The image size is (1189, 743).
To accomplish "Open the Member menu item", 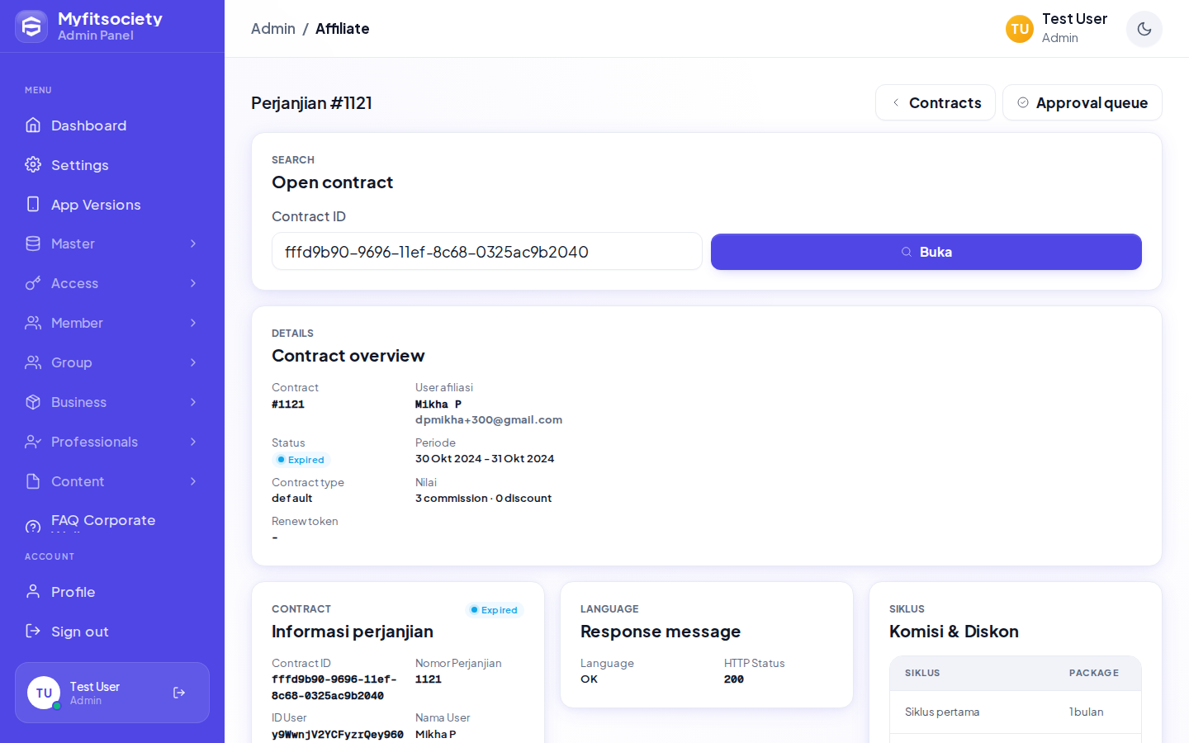I will tap(112, 323).
